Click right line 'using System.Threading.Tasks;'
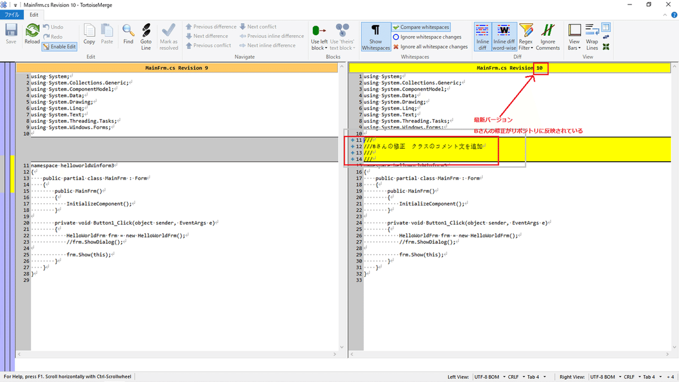Viewport: 679px width, 382px height. (407, 121)
